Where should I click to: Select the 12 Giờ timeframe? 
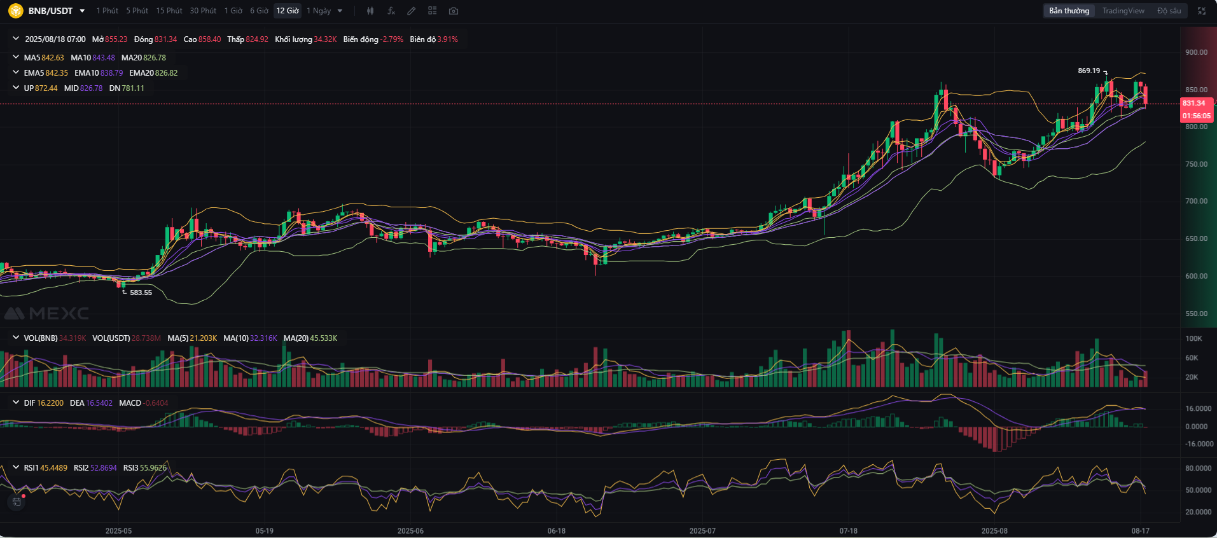coord(288,11)
